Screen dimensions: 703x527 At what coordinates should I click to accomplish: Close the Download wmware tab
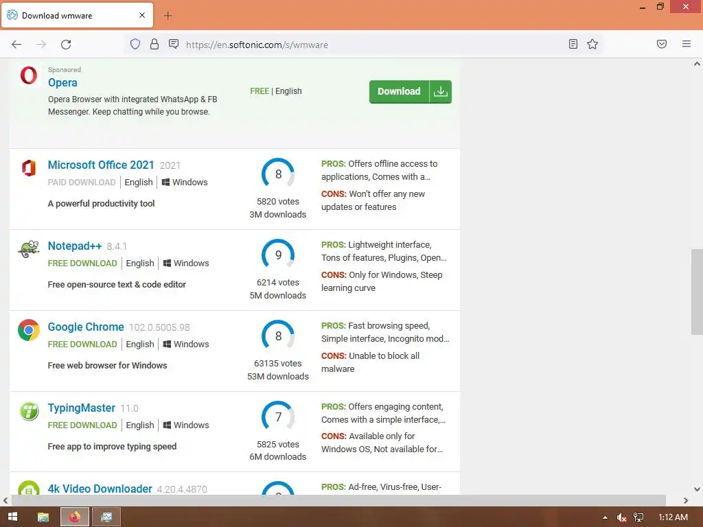click(142, 15)
